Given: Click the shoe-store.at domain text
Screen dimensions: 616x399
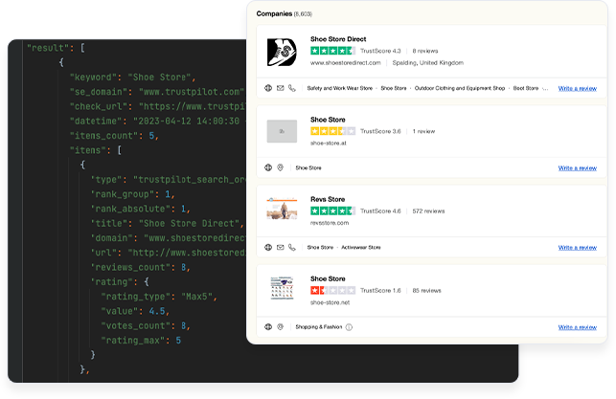Looking at the screenshot, I should pos(328,144).
